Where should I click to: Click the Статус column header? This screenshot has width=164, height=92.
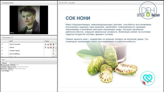pyautogui.click(x=48, y=41)
